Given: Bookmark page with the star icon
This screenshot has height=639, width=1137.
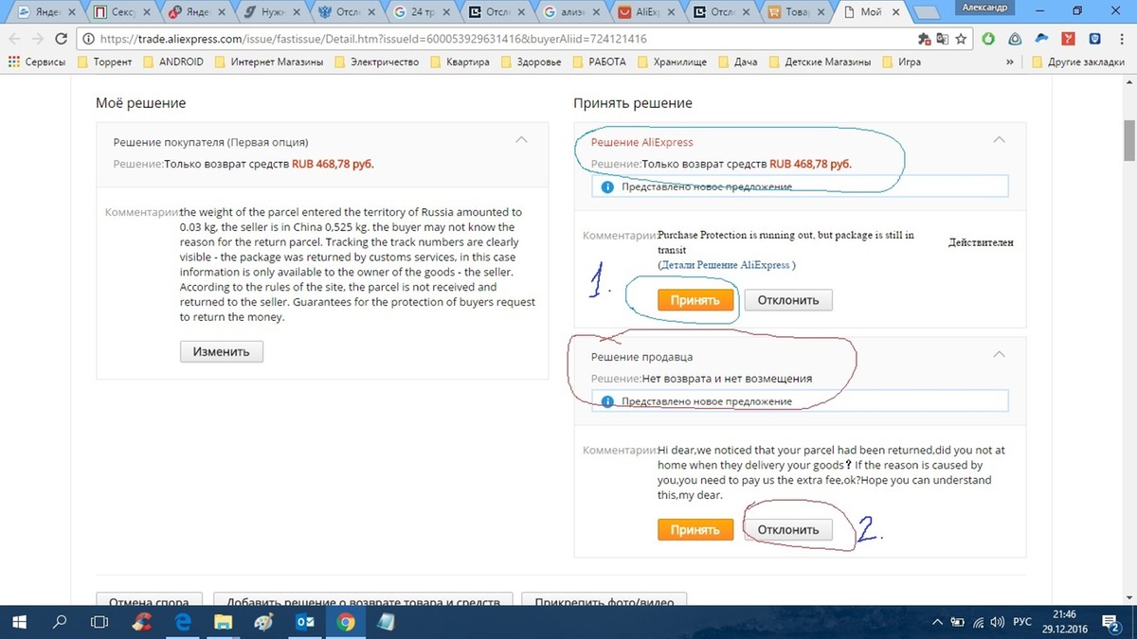Looking at the screenshot, I should point(961,39).
